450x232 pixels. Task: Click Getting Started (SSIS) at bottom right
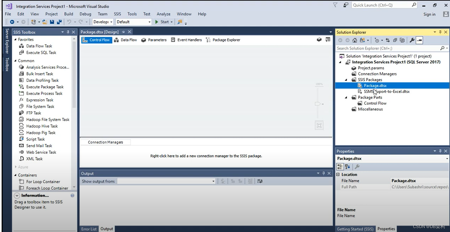click(355, 229)
